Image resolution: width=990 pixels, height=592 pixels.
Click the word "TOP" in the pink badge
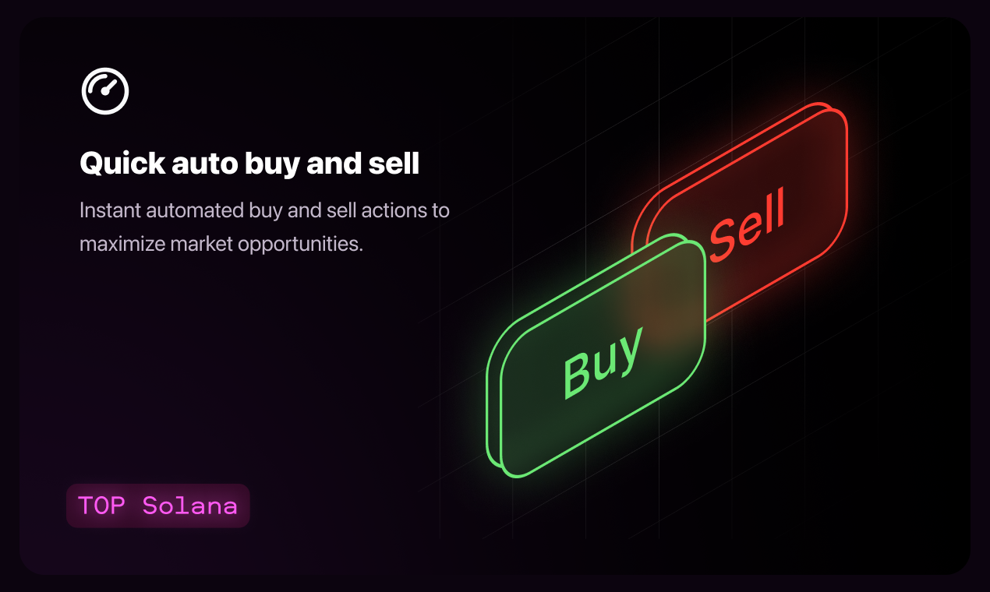tap(101, 506)
